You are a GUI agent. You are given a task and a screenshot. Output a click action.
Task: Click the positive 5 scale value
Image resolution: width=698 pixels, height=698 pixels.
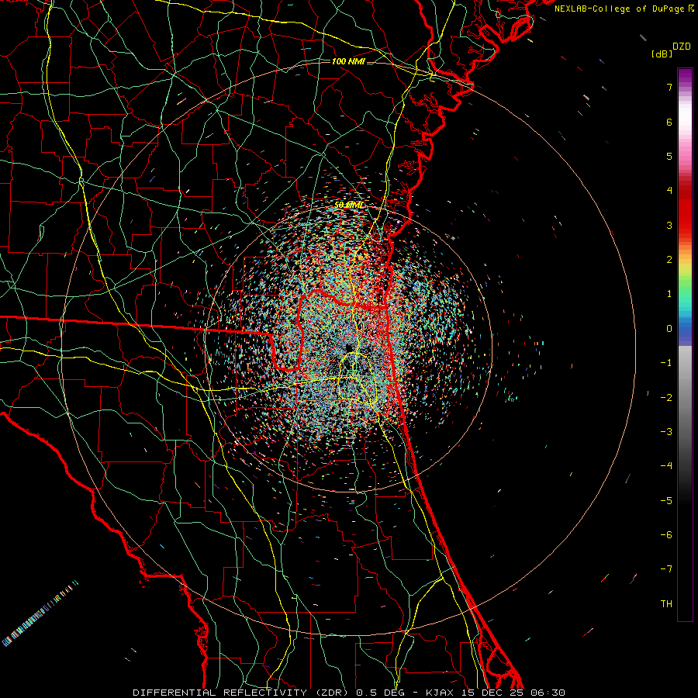669,156
